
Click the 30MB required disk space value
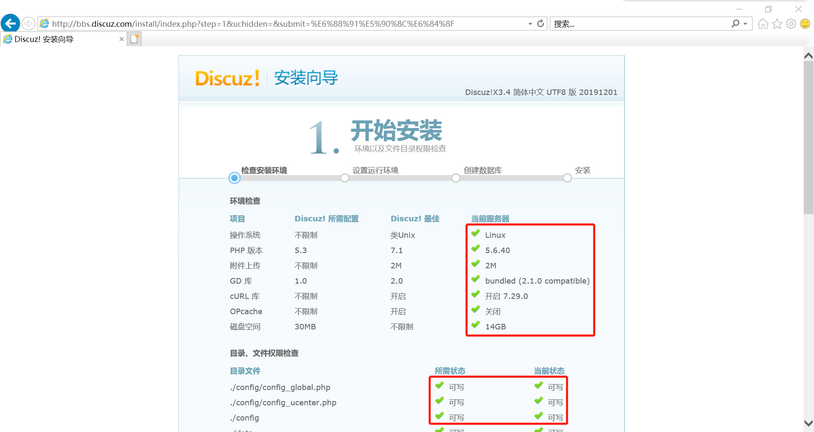[305, 327]
